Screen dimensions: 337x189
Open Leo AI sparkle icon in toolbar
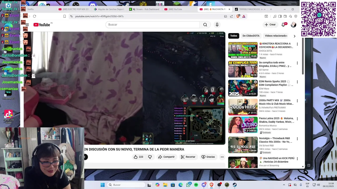(290, 16)
